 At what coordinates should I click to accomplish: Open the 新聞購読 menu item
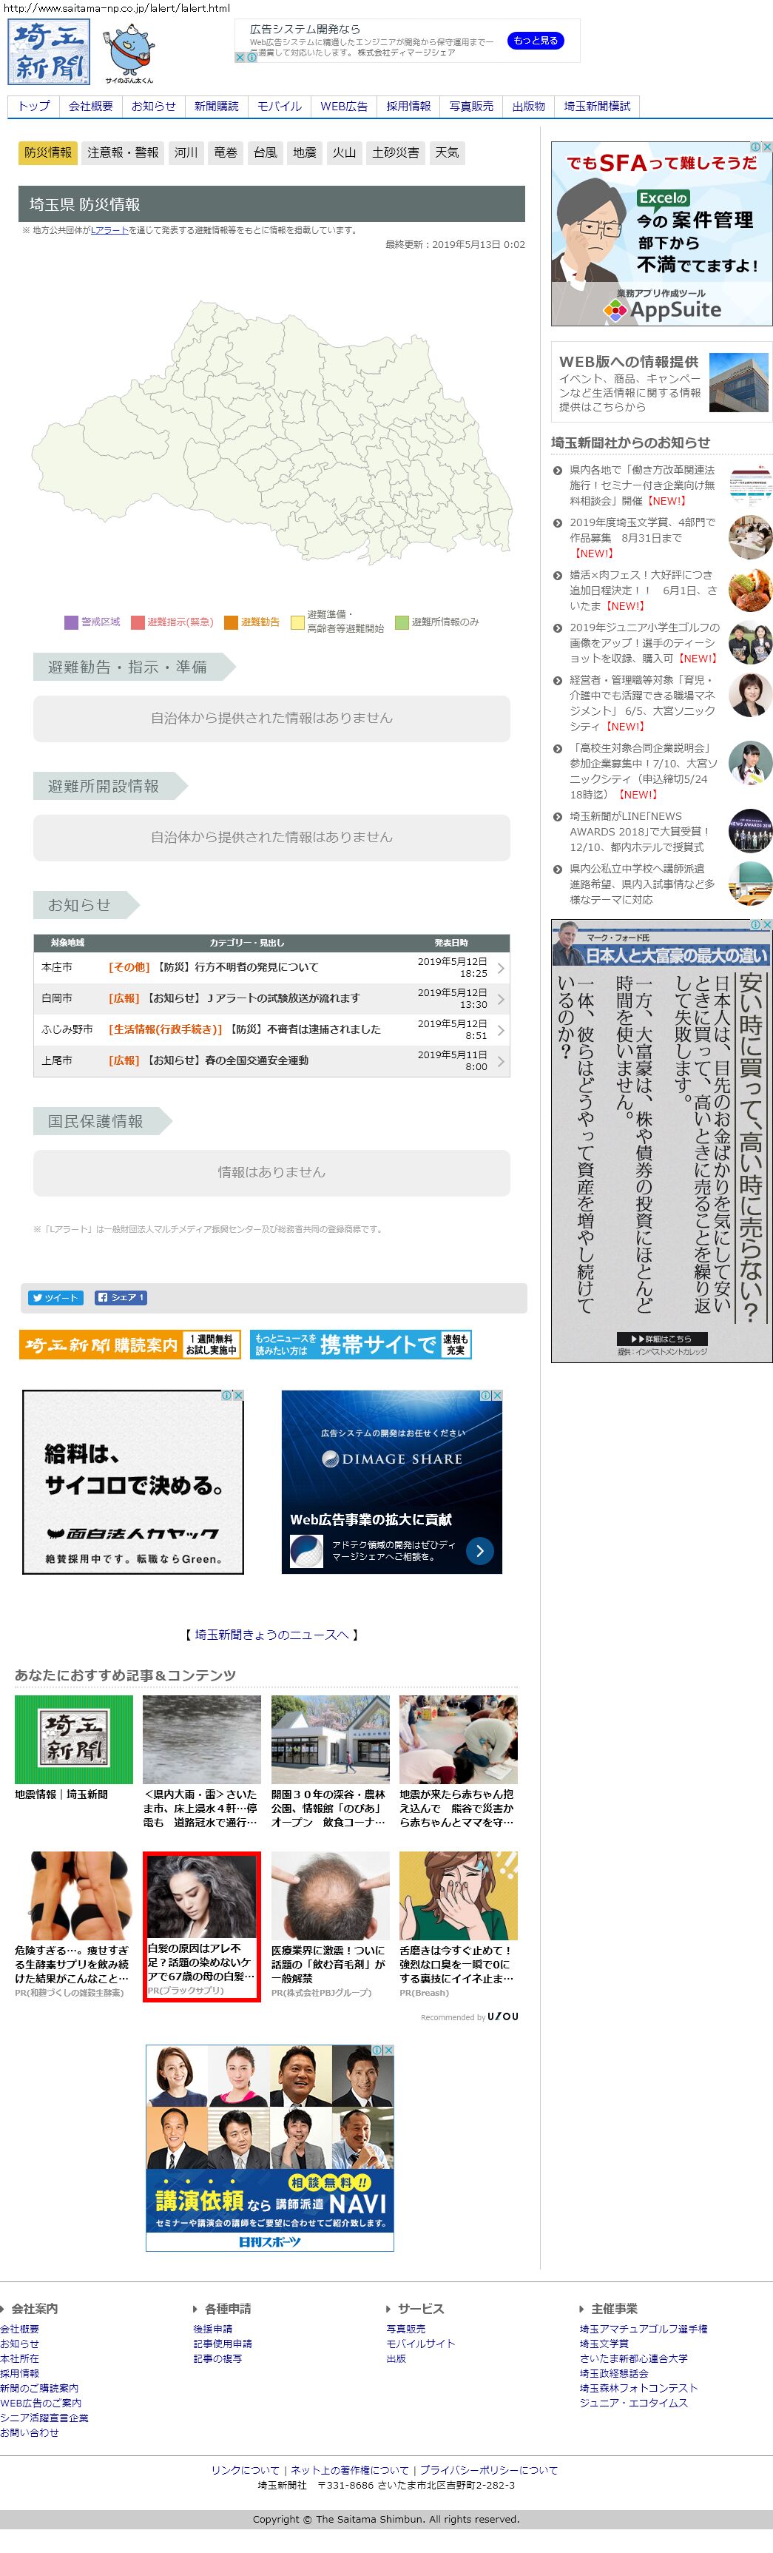[216, 106]
